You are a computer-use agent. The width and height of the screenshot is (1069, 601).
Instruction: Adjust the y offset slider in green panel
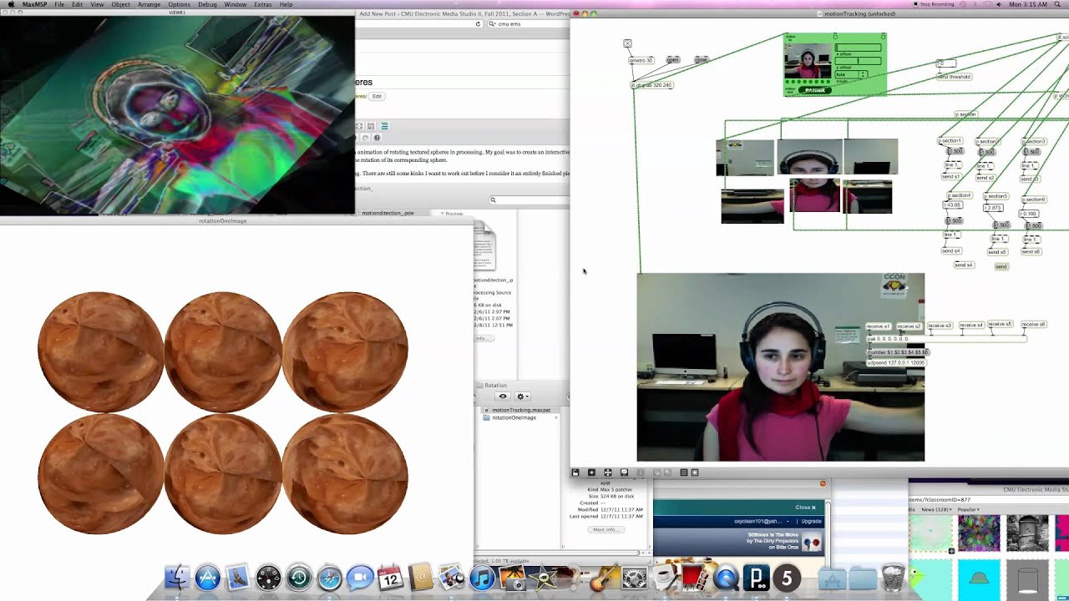point(858,61)
